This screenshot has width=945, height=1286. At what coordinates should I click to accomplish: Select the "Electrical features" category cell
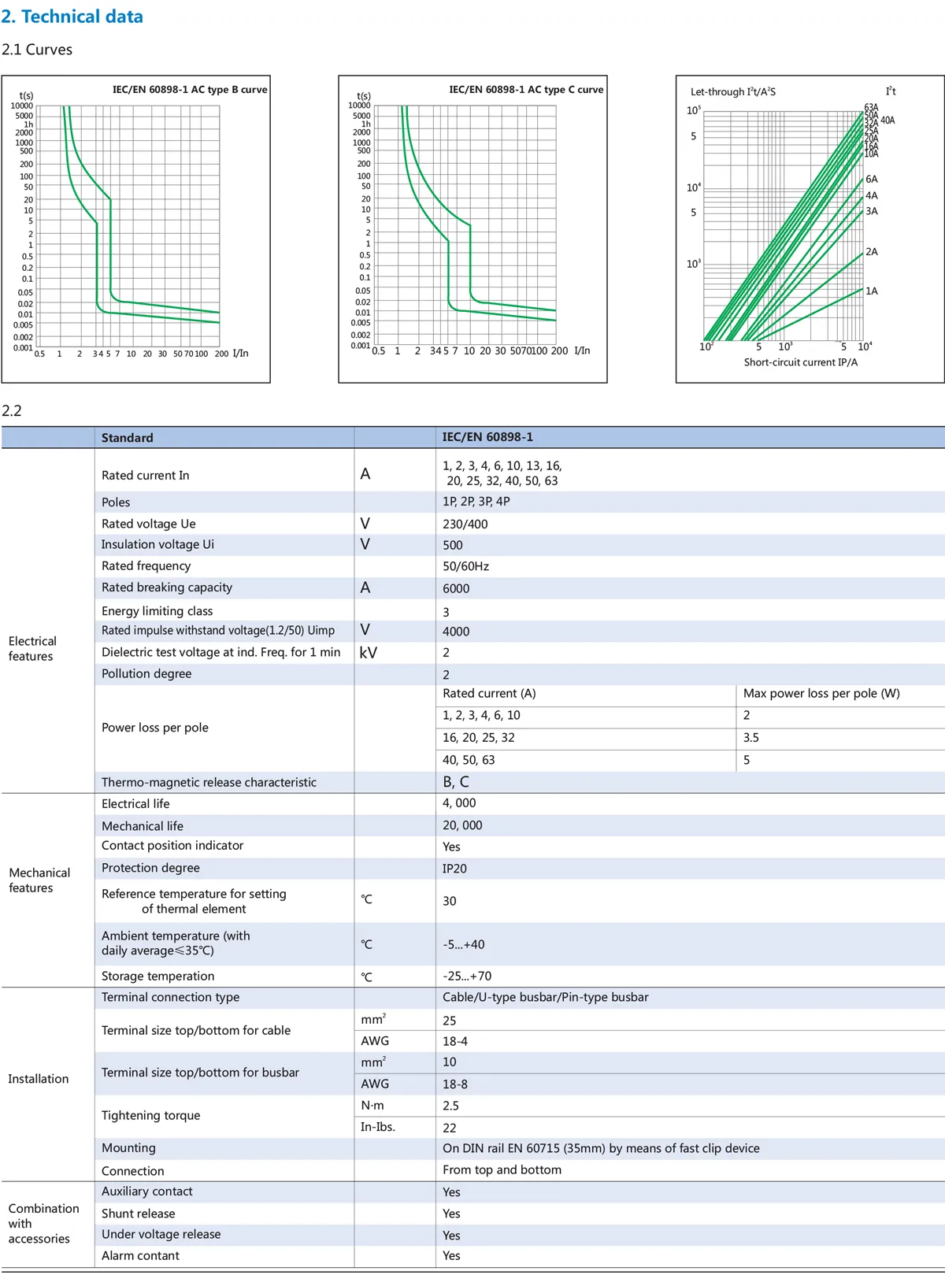(32, 648)
